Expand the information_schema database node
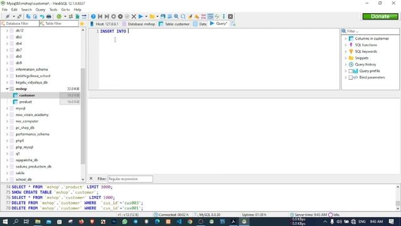 pos(7,70)
